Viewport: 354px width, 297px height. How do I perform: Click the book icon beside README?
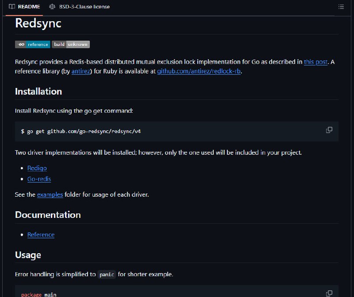click(x=12, y=7)
